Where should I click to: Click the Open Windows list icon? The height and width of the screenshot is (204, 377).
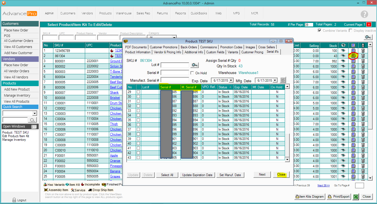34,127
